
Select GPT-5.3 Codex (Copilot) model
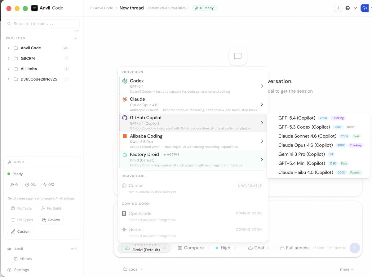coord(318,127)
